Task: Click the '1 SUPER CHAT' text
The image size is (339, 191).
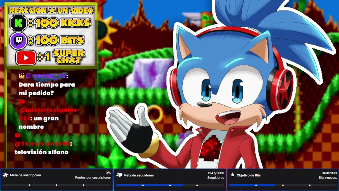Action: click(x=65, y=57)
